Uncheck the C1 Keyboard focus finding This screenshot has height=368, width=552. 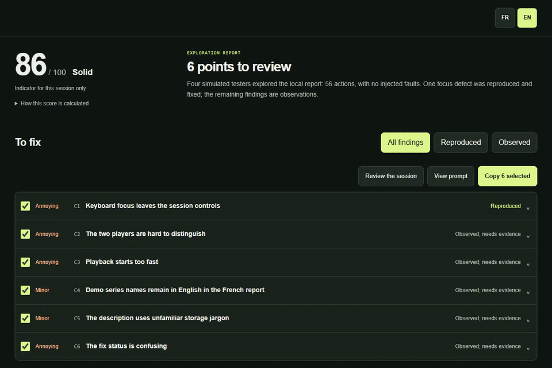25,206
